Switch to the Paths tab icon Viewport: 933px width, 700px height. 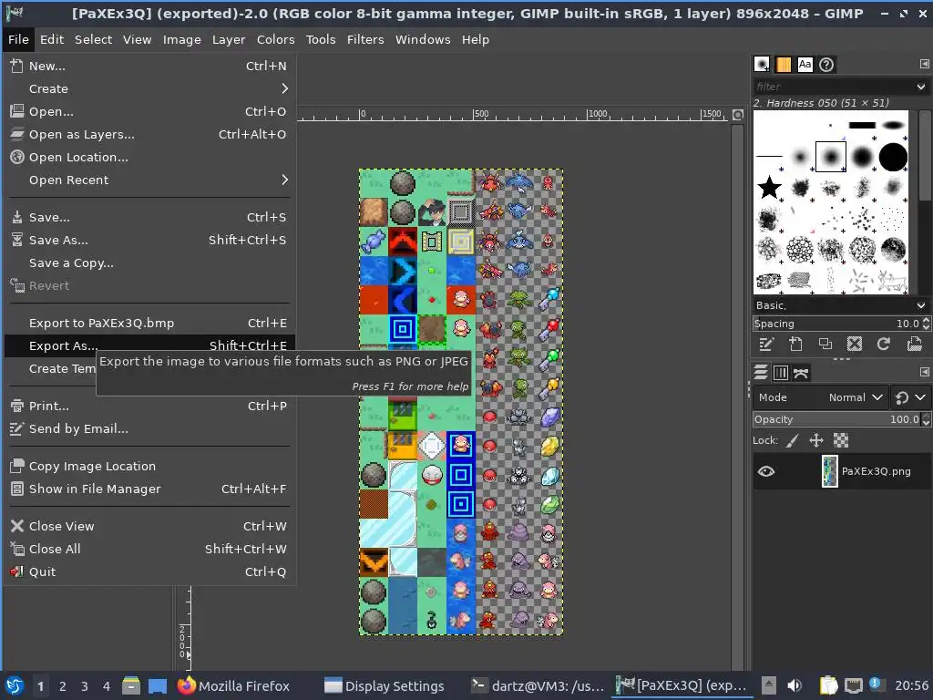click(801, 373)
